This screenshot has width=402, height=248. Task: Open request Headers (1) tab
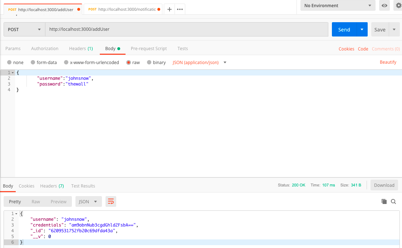click(81, 48)
